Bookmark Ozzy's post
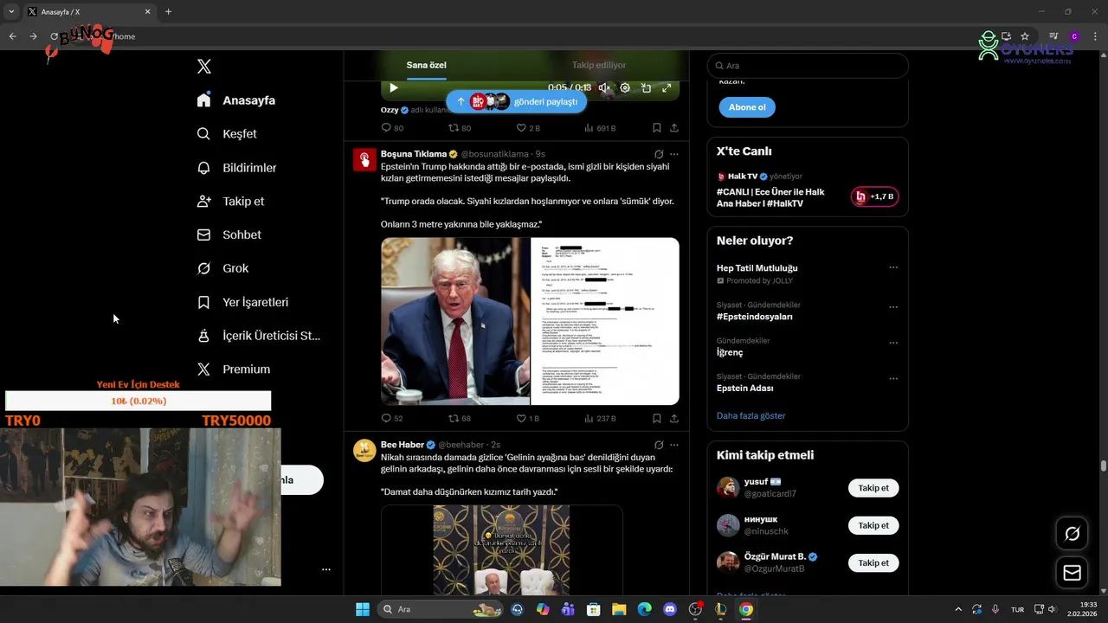Screen dimensions: 1108x623 click(x=657, y=128)
